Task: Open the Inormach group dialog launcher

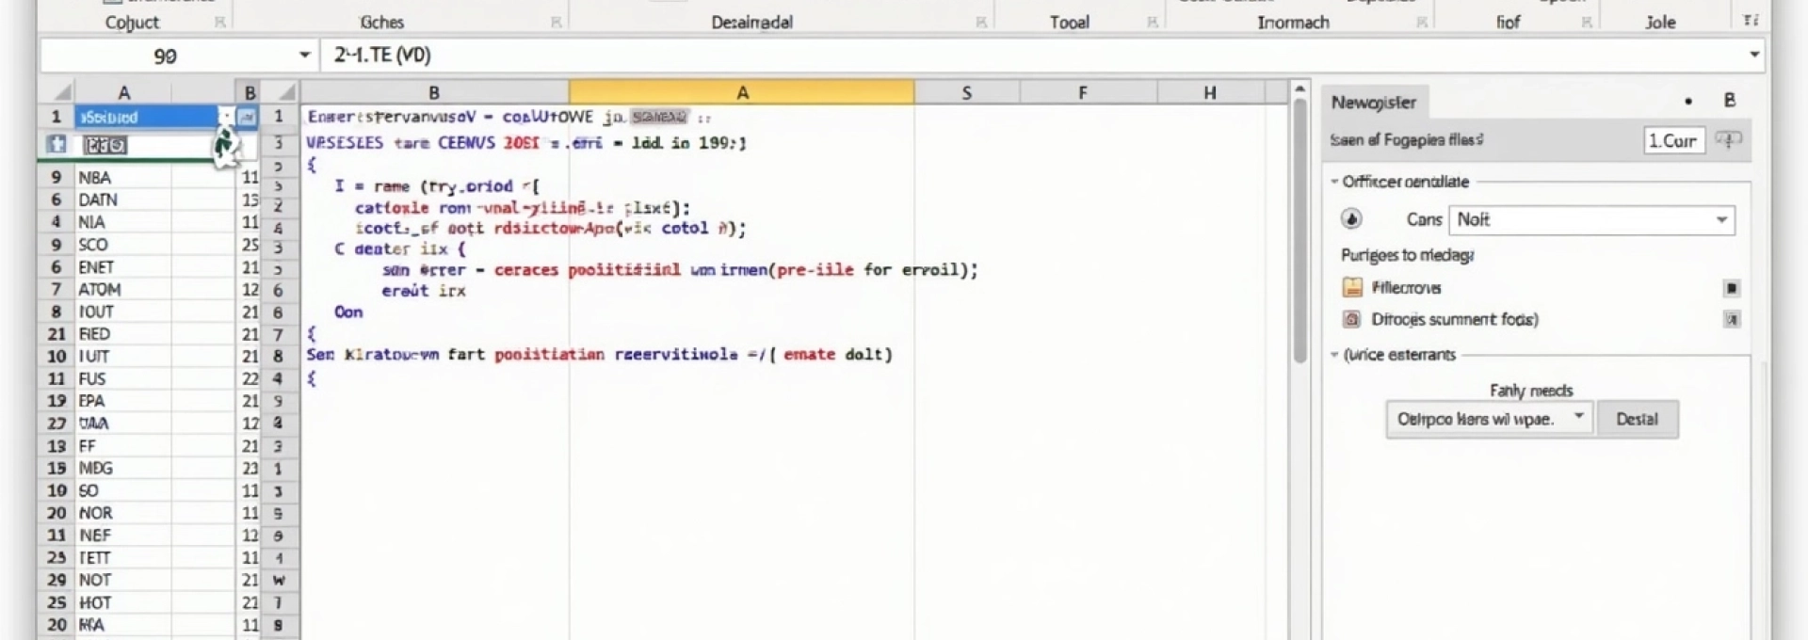Action: click(1422, 22)
